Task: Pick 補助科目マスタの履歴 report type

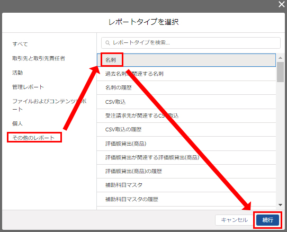Action: pyautogui.click(x=186, y=199)
